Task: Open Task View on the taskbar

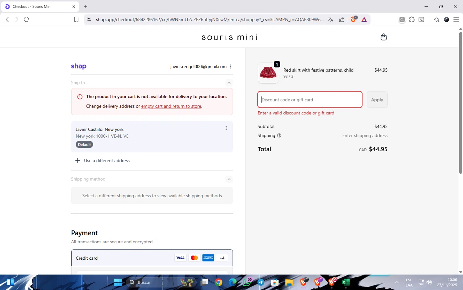Action: pos(204,282)
